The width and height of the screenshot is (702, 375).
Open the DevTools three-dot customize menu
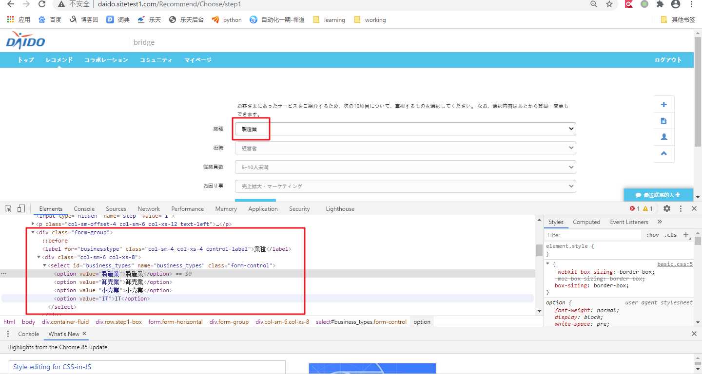pyautogui.click(x=681, y=208)
